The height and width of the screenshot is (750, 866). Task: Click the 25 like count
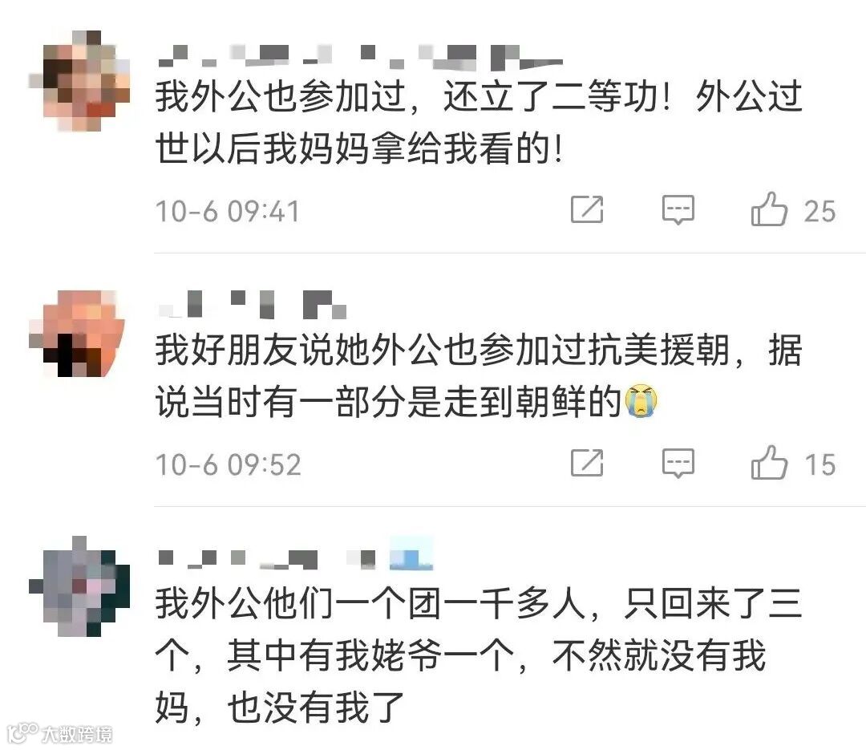(819, 211)
